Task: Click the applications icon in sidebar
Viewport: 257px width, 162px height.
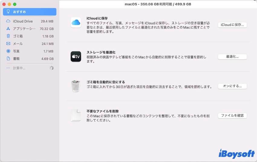Action: click(8, 29)
